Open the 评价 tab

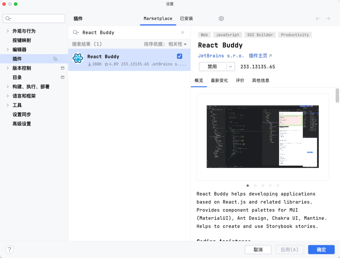pyautogui.click(x=240, y=80)
